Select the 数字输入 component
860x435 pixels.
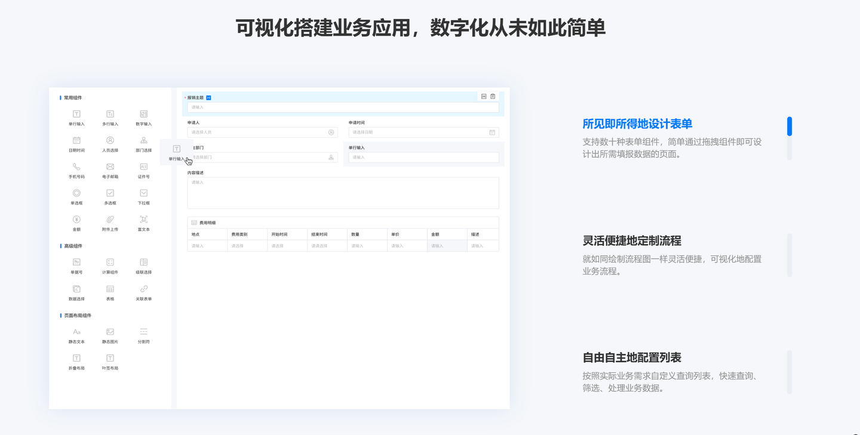click(x=143, y=118)
